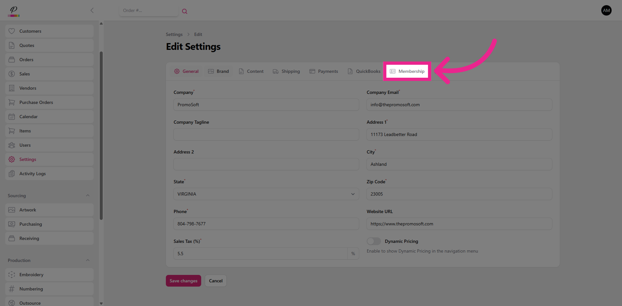Image resolution: width=622 pixels, height=306 pixels.
Task: Open Artwork image icon in Sourcing
Action: pyautogui.click(x=12, y=210)
